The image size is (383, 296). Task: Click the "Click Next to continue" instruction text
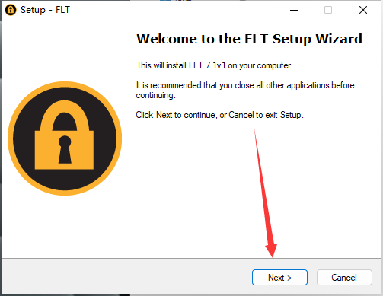coord(219,115)
